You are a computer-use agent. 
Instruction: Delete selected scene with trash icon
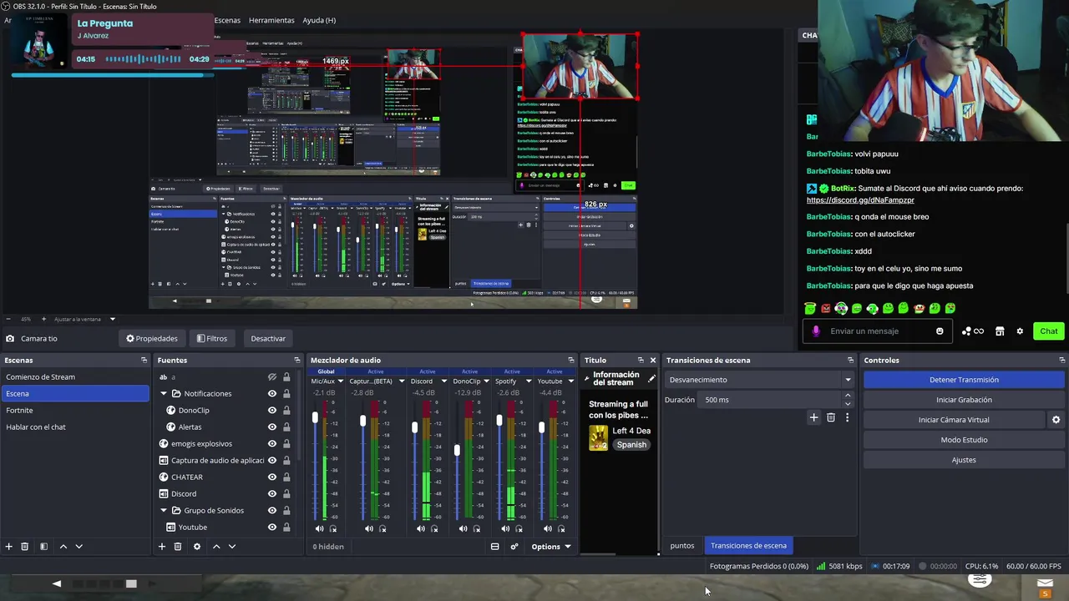pos(24,546)
